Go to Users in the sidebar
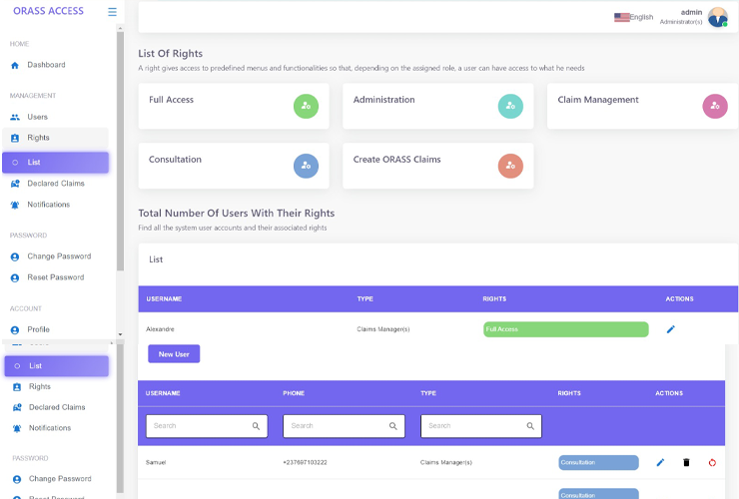The width and height of the screenshot is (739, 499). tap(37, 117)
